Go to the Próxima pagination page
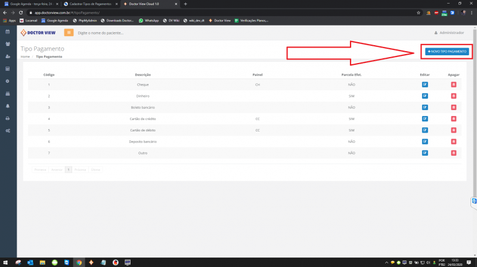This screenshot has height=267, width=477. click(80, 169)
